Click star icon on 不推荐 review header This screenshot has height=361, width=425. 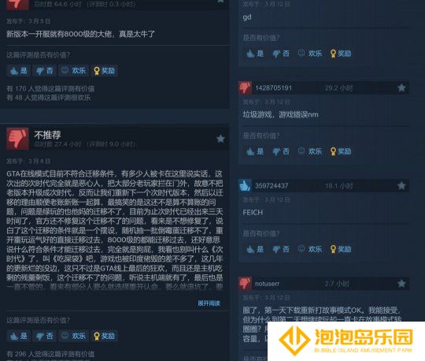220,139
